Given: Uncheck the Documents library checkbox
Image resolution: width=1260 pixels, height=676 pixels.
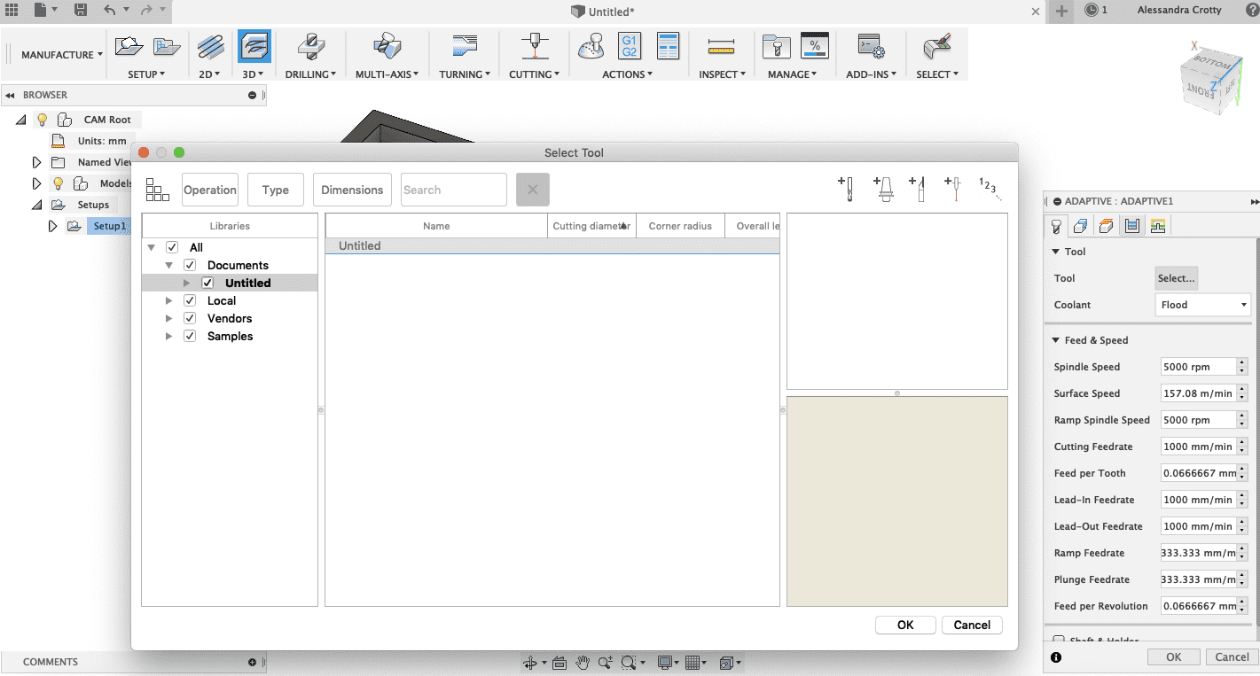Looking at the screenshot, I should coord(190,265).
